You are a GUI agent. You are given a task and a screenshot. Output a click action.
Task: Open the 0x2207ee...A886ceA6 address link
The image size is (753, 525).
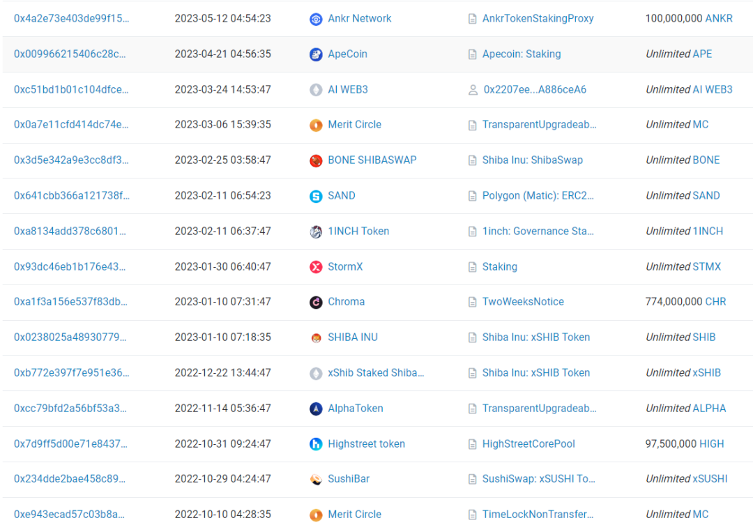pyautogui.click(x=535, y=89)
